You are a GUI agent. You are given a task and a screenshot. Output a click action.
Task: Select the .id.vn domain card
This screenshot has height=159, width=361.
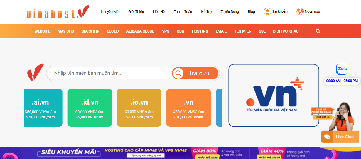tap(90, 108)
